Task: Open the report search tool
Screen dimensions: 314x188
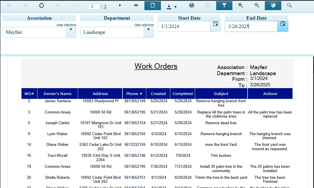Action: tap(289, 5)
